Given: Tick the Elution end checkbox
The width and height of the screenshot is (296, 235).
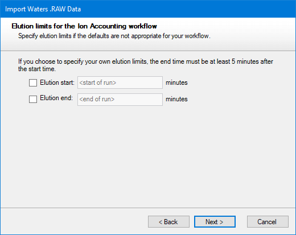Looking at the screenshot, I should coord(33,99).
